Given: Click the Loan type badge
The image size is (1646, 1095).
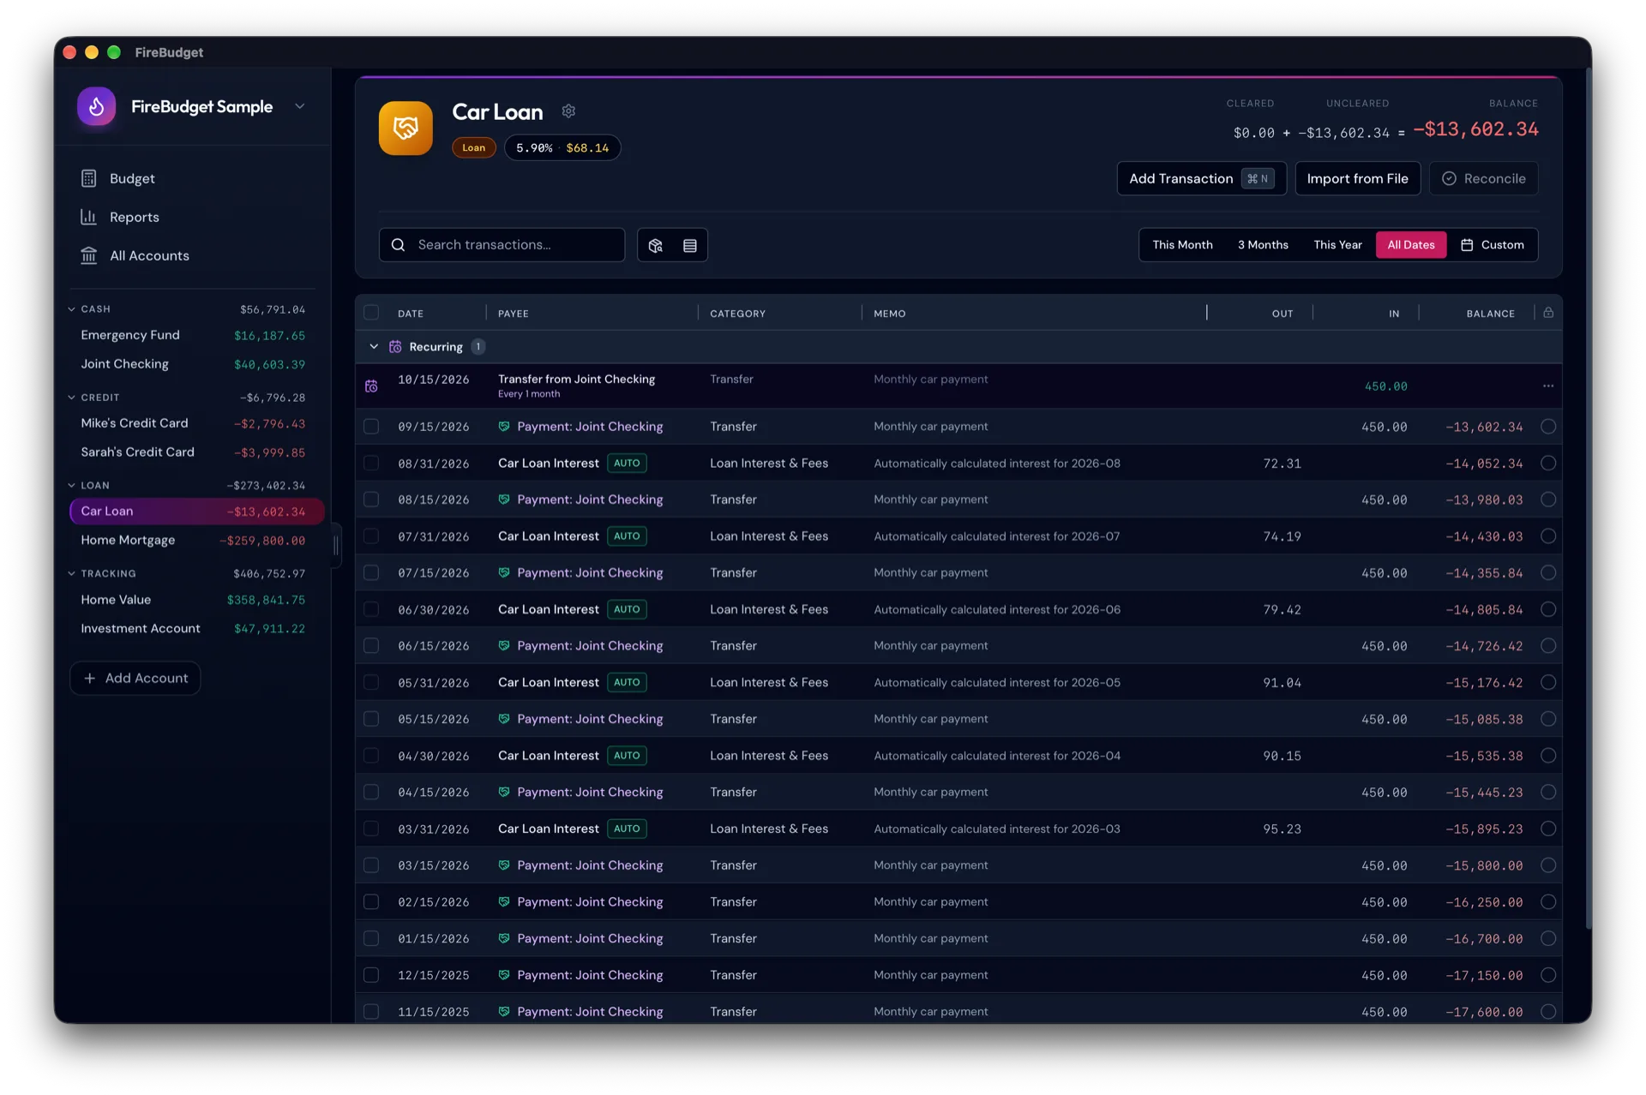Looking at the screenshot, I should 474,147.
